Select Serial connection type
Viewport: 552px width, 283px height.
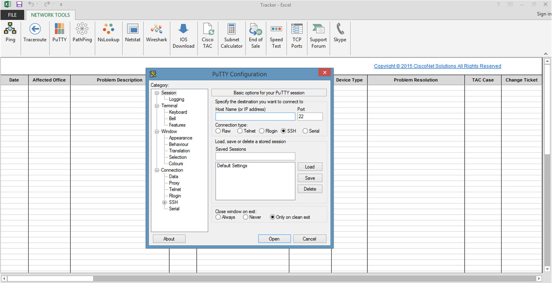point(305,131)
